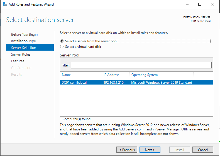Jump to Server Roles step
The width and height of the screenshot is (220, 156).
(x=21, y=55)
